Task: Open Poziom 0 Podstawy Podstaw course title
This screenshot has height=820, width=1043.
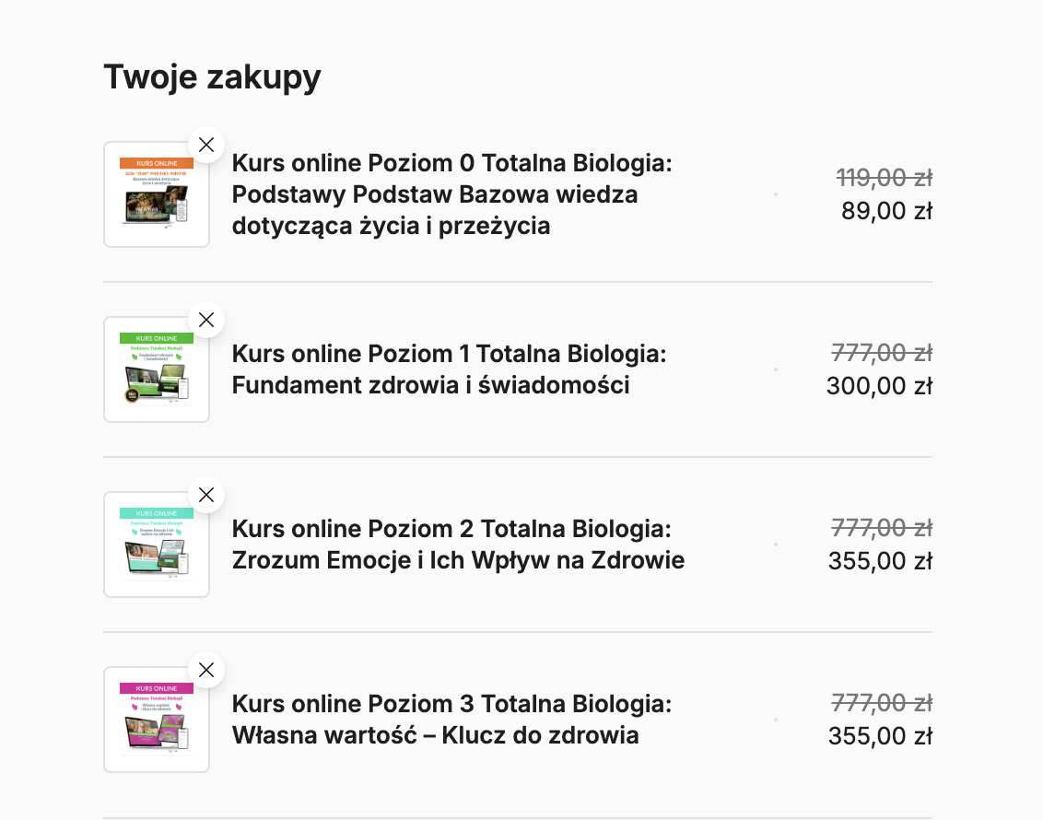Action: click(x=451, y=193)
